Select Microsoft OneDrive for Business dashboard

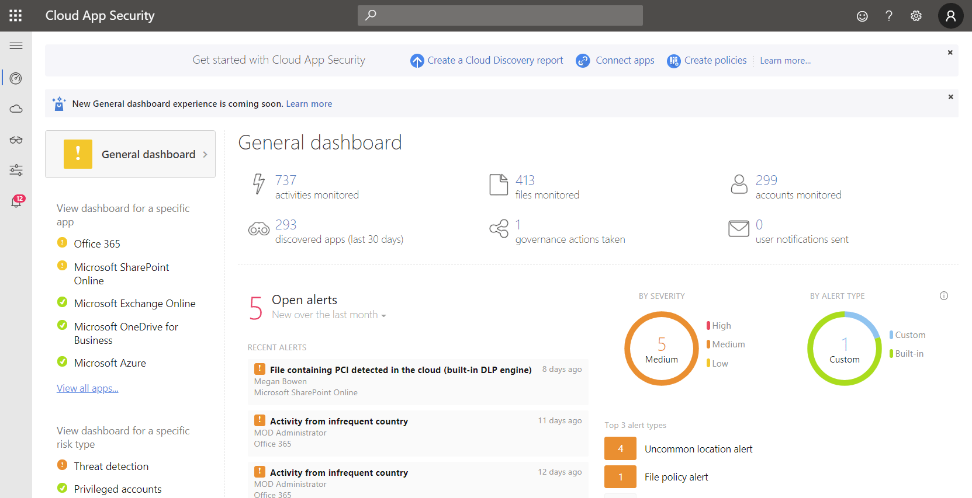(126, 333)
